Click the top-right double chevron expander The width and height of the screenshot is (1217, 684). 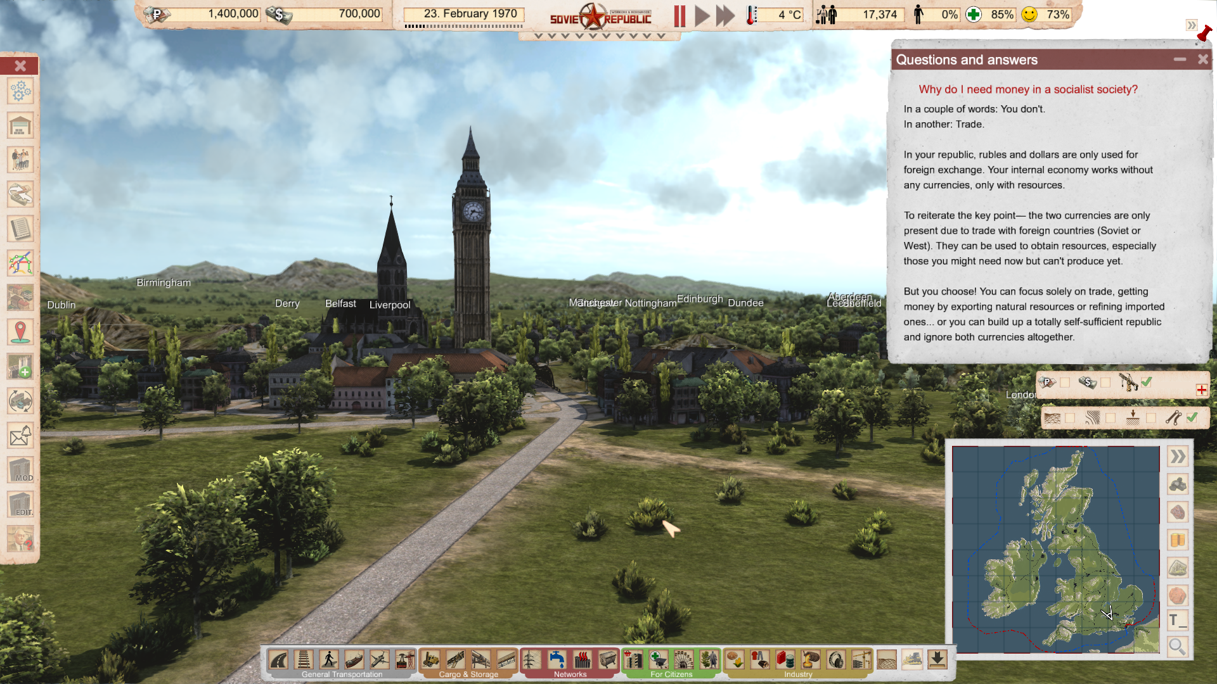(x=1192, y=25)
